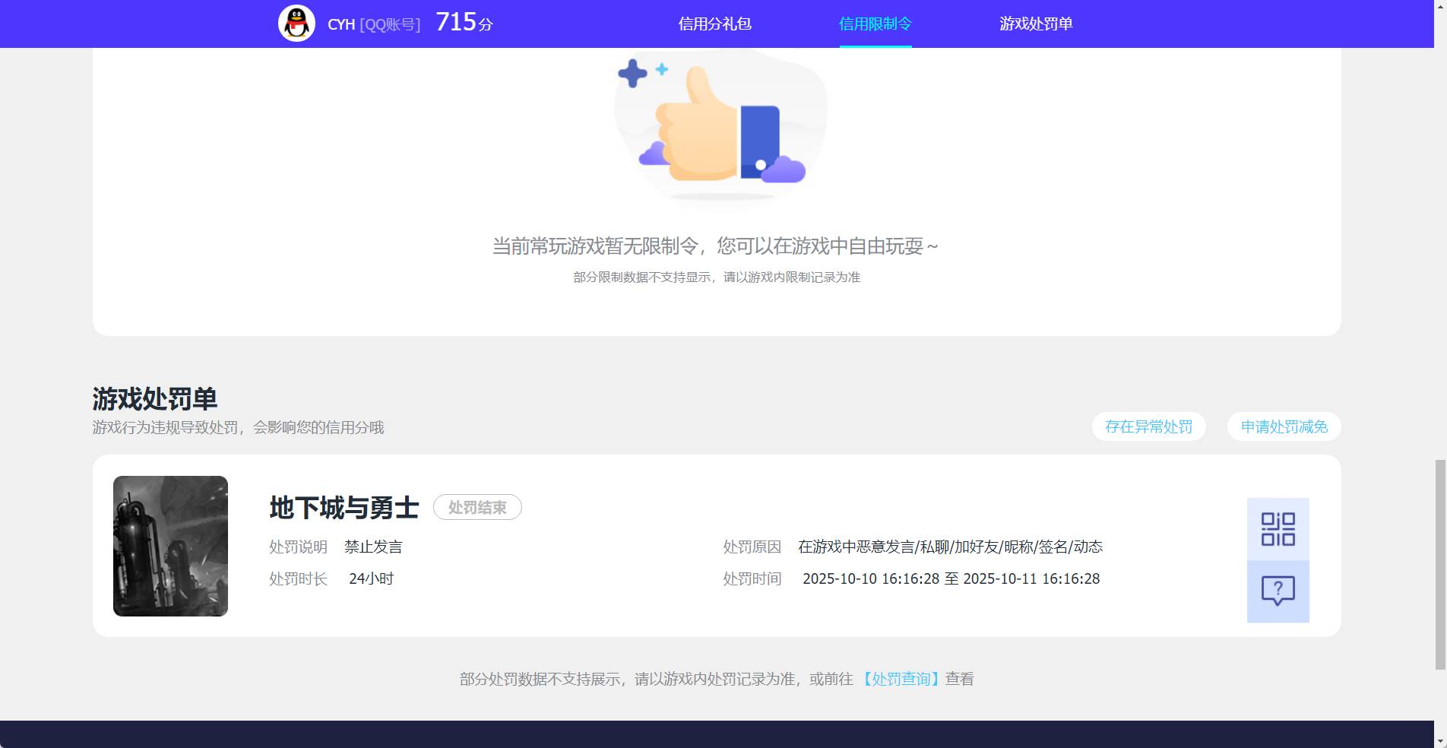Click the 地下城与勇士 game title
The height and width of the screenshot is (748, 1447).
344,508
